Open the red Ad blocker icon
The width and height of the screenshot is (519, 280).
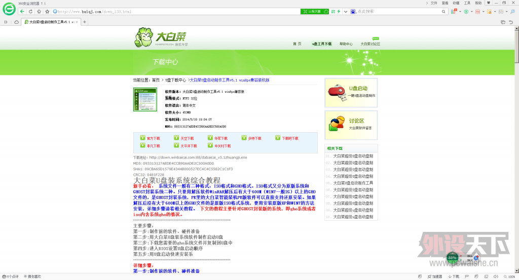pos(477,12)
